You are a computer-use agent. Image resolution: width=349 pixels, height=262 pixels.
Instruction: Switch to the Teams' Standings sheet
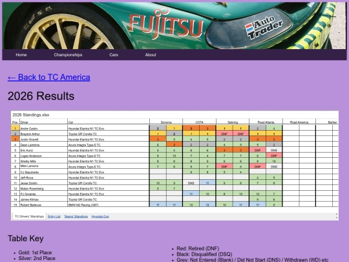[76, 216]
